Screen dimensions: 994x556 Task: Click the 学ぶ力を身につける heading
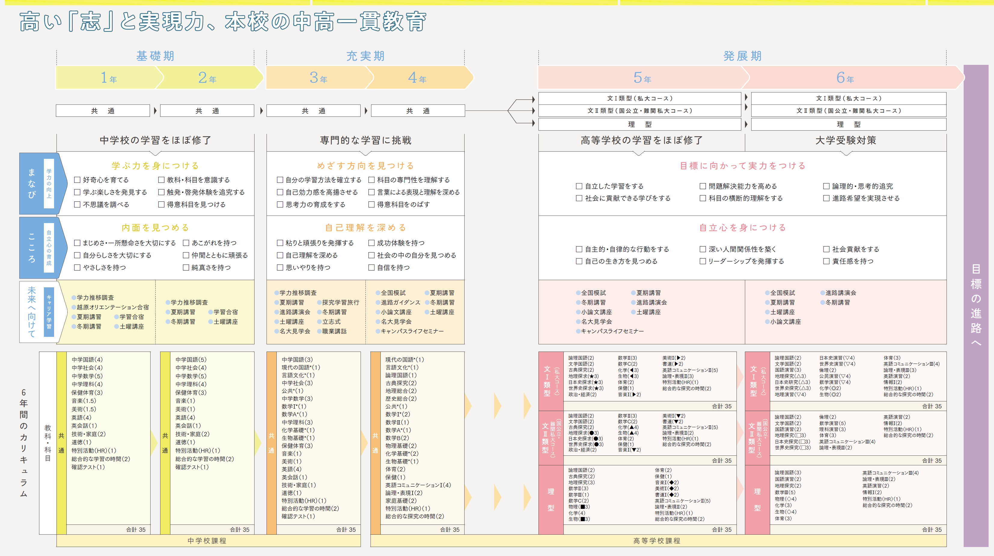coord(155,166)
